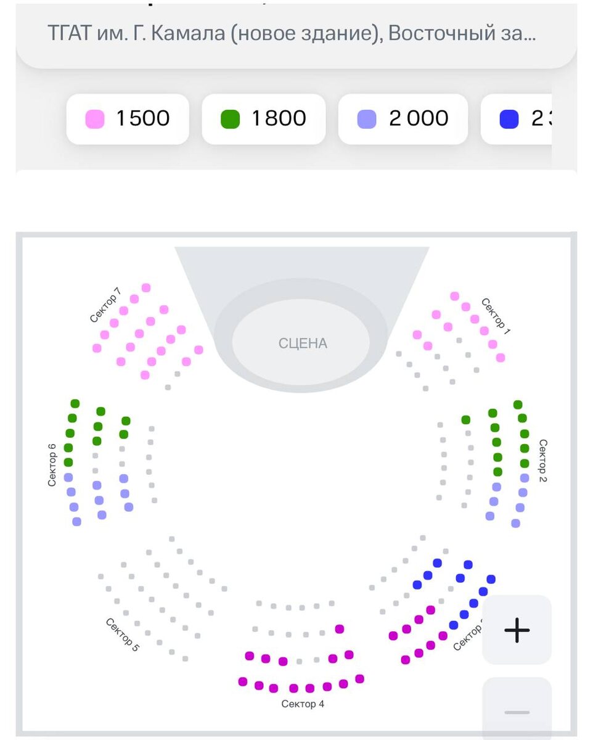Select the Сектор 4 label
This screenshot has width=593, height=740.
pyautogui.click(x=303, y=704)
